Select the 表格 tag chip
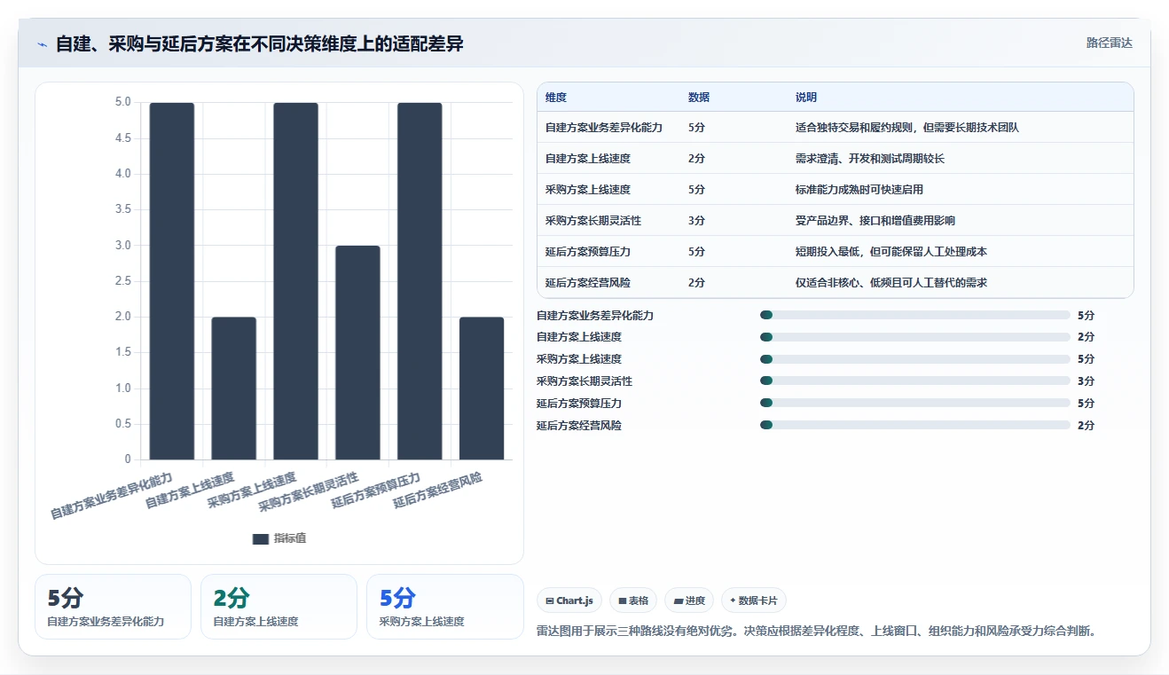 point(633,600)
